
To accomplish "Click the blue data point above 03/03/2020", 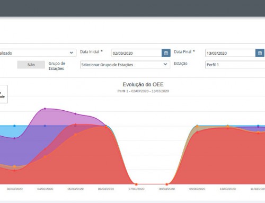I will click(x=14, y=126).
